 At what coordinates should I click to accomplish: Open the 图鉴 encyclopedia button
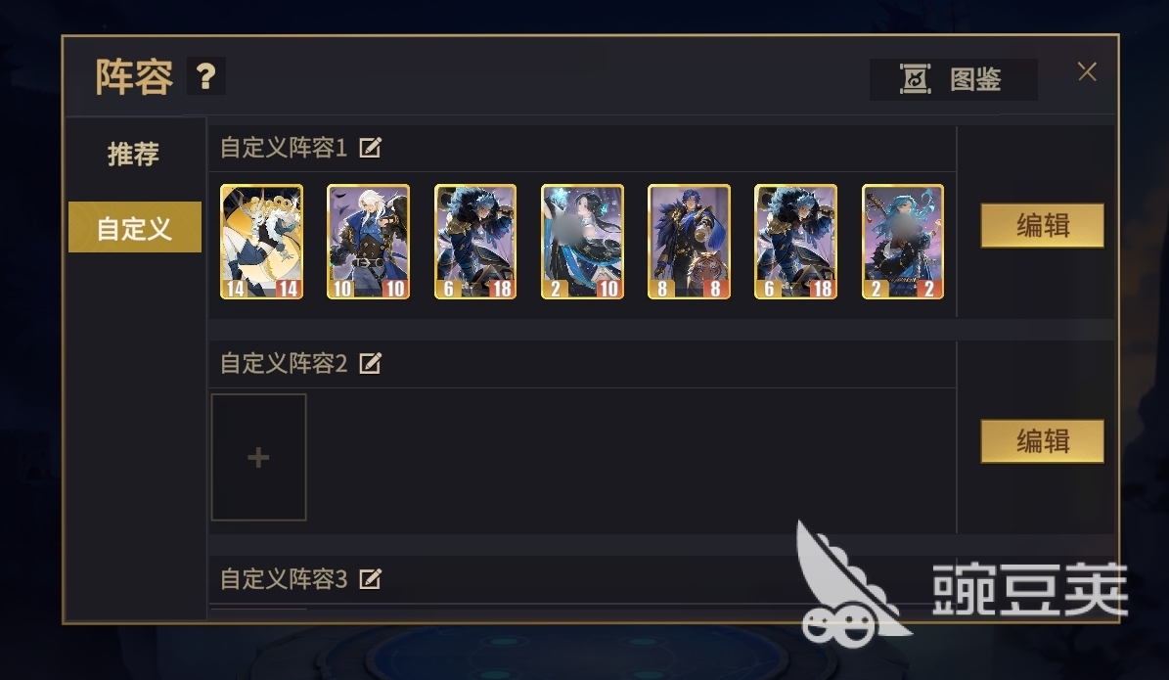coord(954,79)
